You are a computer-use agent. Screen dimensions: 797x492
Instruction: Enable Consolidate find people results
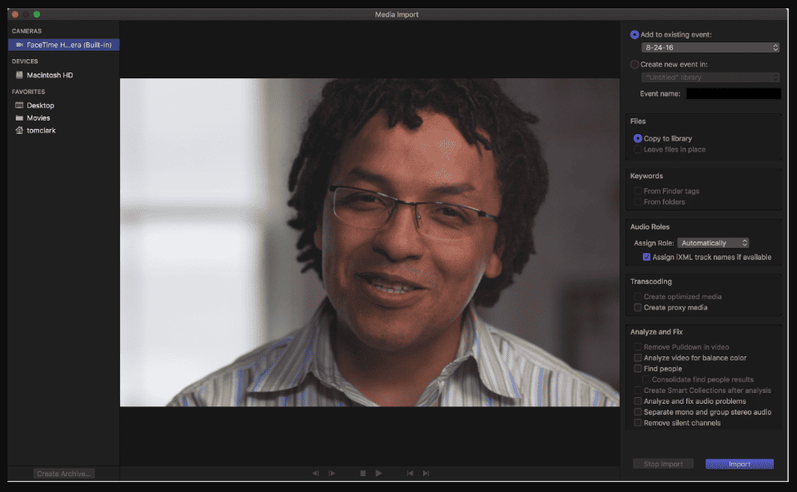coord(645,380)
